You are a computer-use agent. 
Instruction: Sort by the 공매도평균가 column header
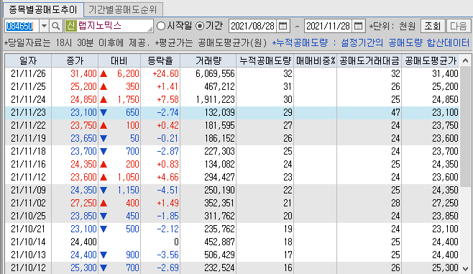coord(431,60)
